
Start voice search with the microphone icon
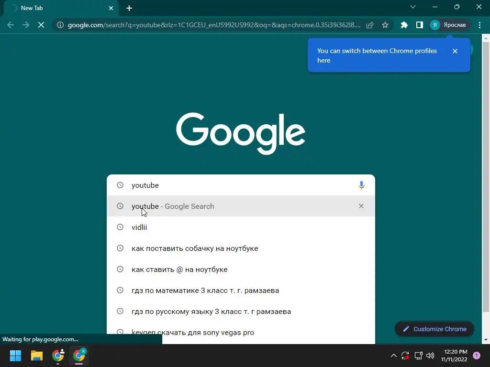[x=361, y=185]
